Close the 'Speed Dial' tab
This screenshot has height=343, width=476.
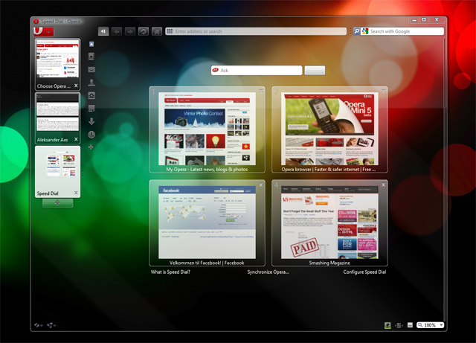(76, 193)
